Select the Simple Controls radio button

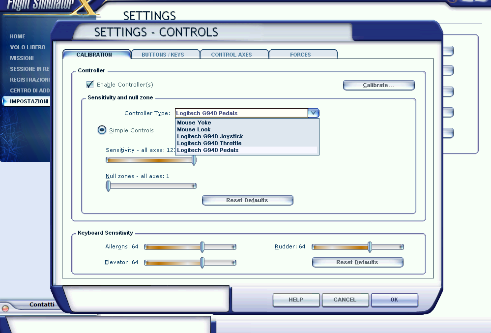coord(102,130)
